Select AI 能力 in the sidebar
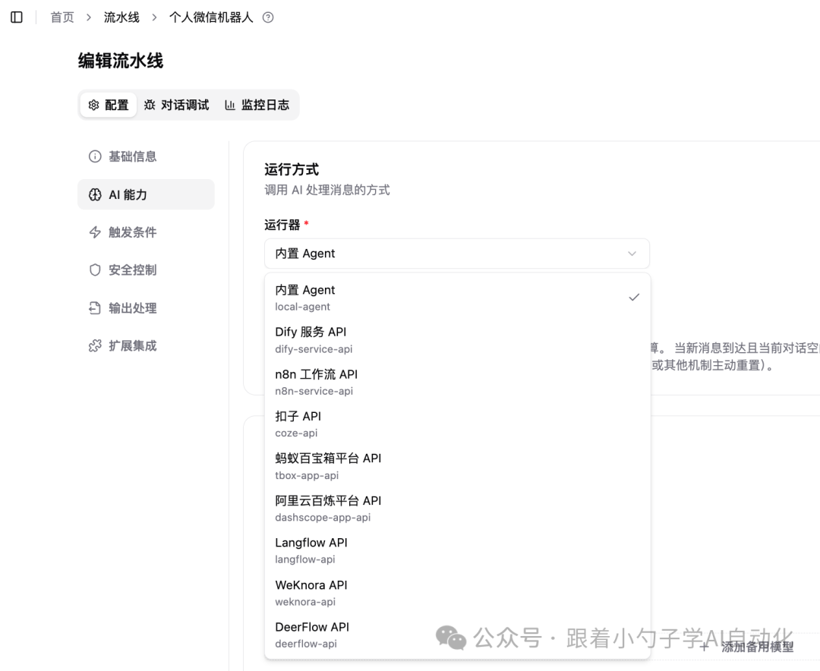 click(146, 194)
